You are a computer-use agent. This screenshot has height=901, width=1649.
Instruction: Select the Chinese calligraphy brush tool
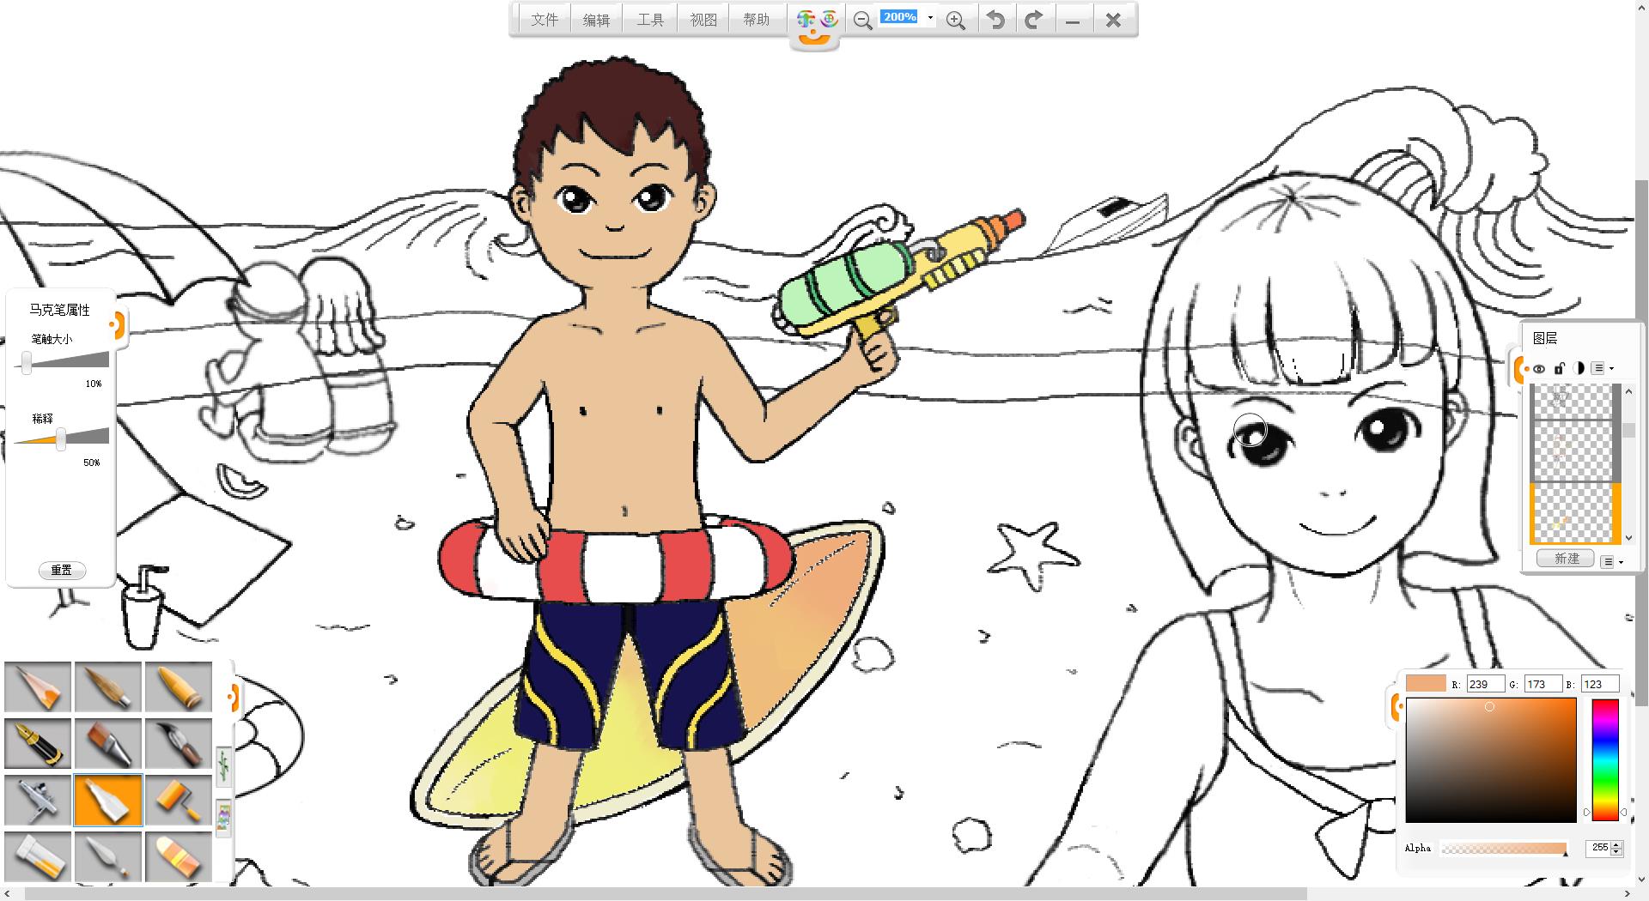click(x=179, y=744)
